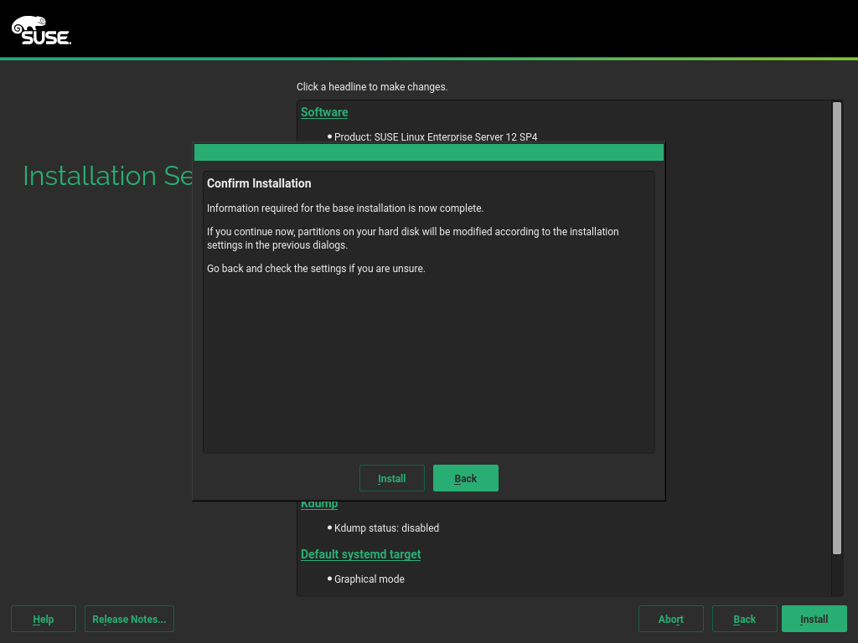The height and width of the screenshot is (643, 858).
Task: Select the Kdump status disabled entry
Action: coord(386,528)
